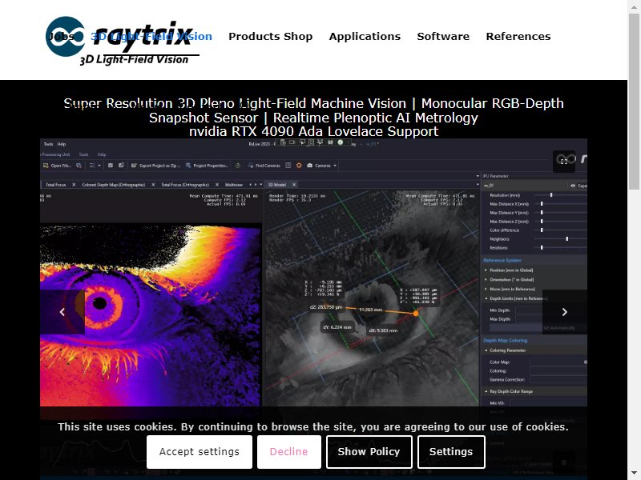Viewport: 641px width, 480px height.
Task: Open the References menu
Action: [518, 36]
